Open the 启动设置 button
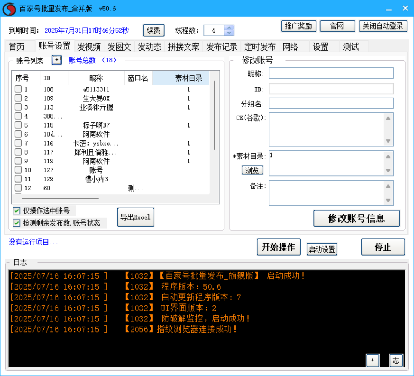This screenshot has width=414, height=376. [322, 249]
